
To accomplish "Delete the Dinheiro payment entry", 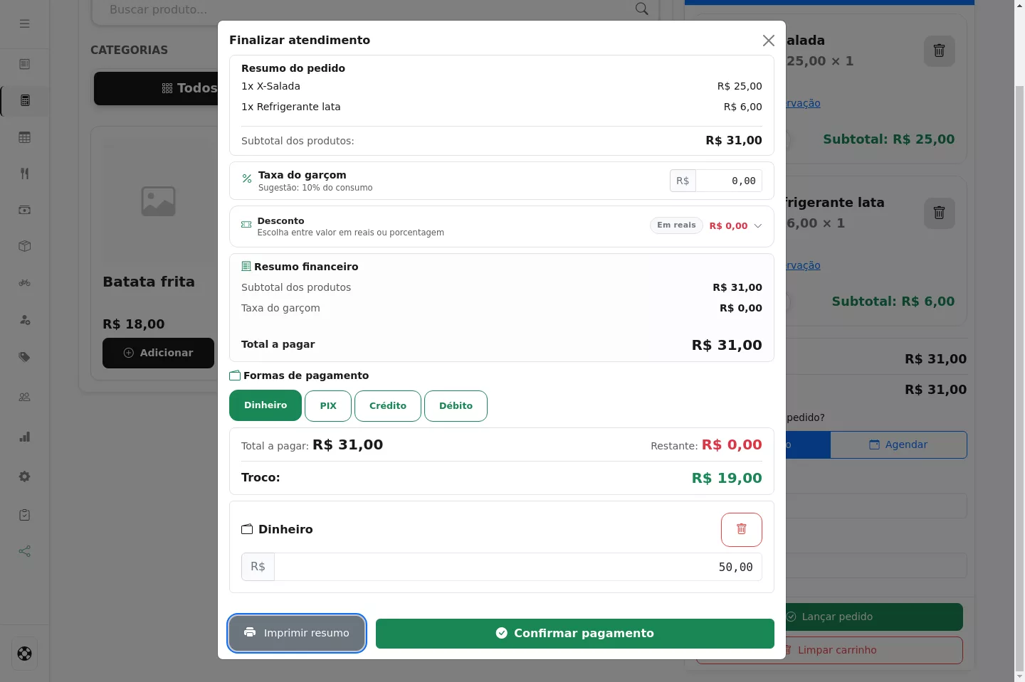I will tap(741, 529).
